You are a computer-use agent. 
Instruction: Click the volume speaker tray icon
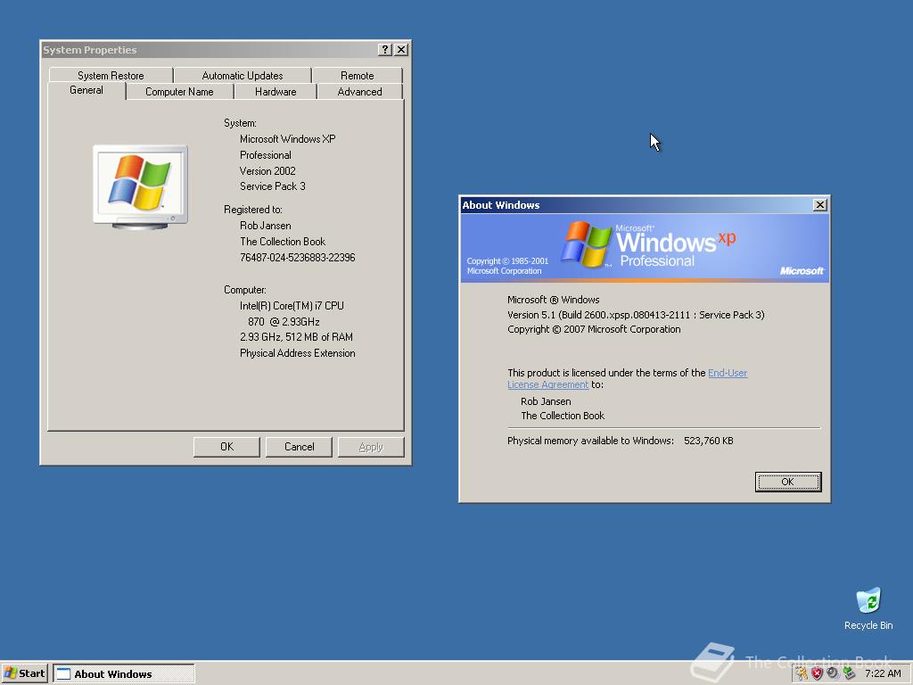point(833,673)
